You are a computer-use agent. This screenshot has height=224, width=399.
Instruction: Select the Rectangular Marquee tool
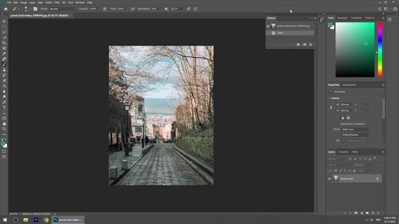(4, 27)
